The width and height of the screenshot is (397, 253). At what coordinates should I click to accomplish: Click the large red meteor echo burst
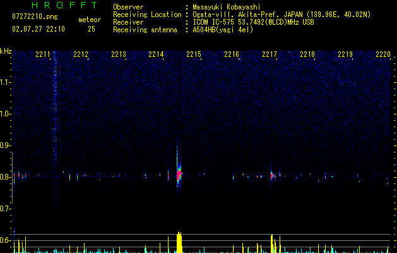pyautogui.click(x=179, y=175)
